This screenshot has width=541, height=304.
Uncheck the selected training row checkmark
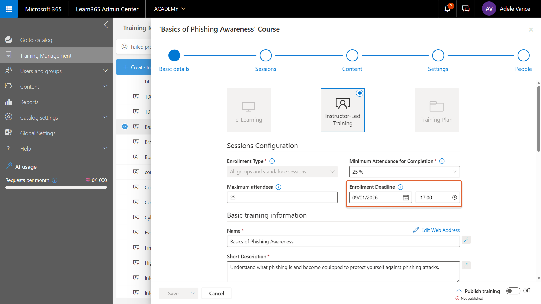[125, 127]
